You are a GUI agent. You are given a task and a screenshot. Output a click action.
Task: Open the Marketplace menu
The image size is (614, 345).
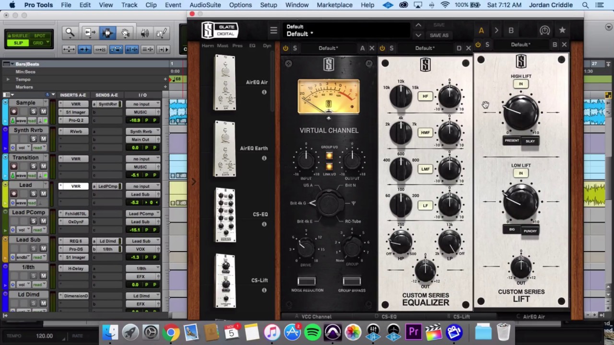[334, 5]
